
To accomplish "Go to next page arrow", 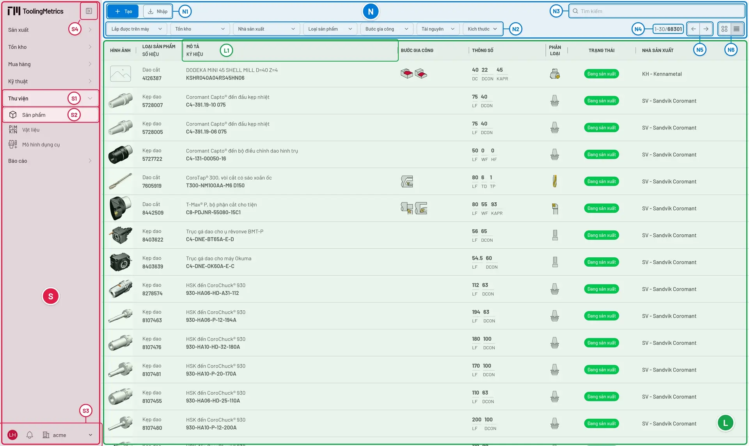I will (x=706, y=29).
